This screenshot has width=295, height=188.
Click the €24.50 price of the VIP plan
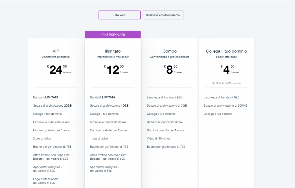pyautogui.click(x=56, y=70)
